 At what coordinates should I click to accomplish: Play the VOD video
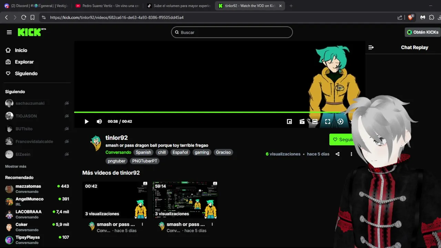pos(86,122)
